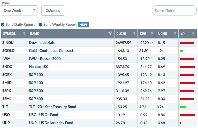198x128 pixels.
Task: Sort table by CHG column arrows
Action: [152, 33]
